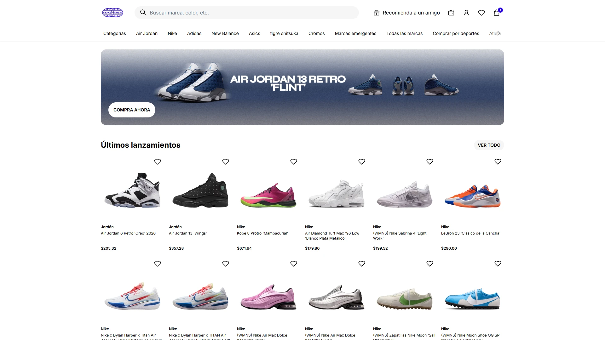The image size is (605, 340).
Task: Open the Cromos nav menu
Action: coord(317,33)
